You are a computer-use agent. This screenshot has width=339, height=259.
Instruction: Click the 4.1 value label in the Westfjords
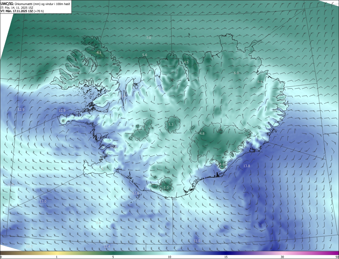pos(99,53)
